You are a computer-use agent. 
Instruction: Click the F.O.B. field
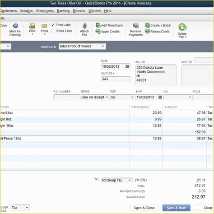[204, 97]
